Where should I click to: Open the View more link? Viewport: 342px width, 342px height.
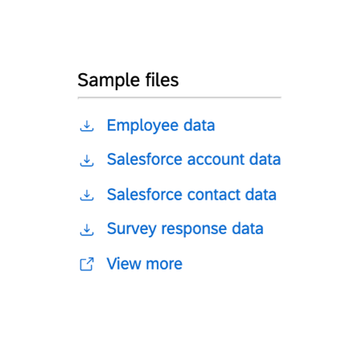[x=145, y=264]
